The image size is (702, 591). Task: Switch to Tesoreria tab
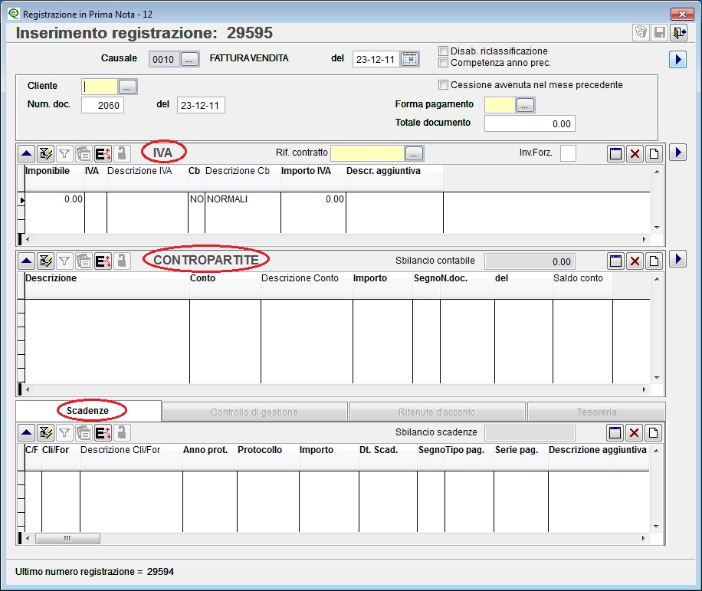click(x=596, y=412)
